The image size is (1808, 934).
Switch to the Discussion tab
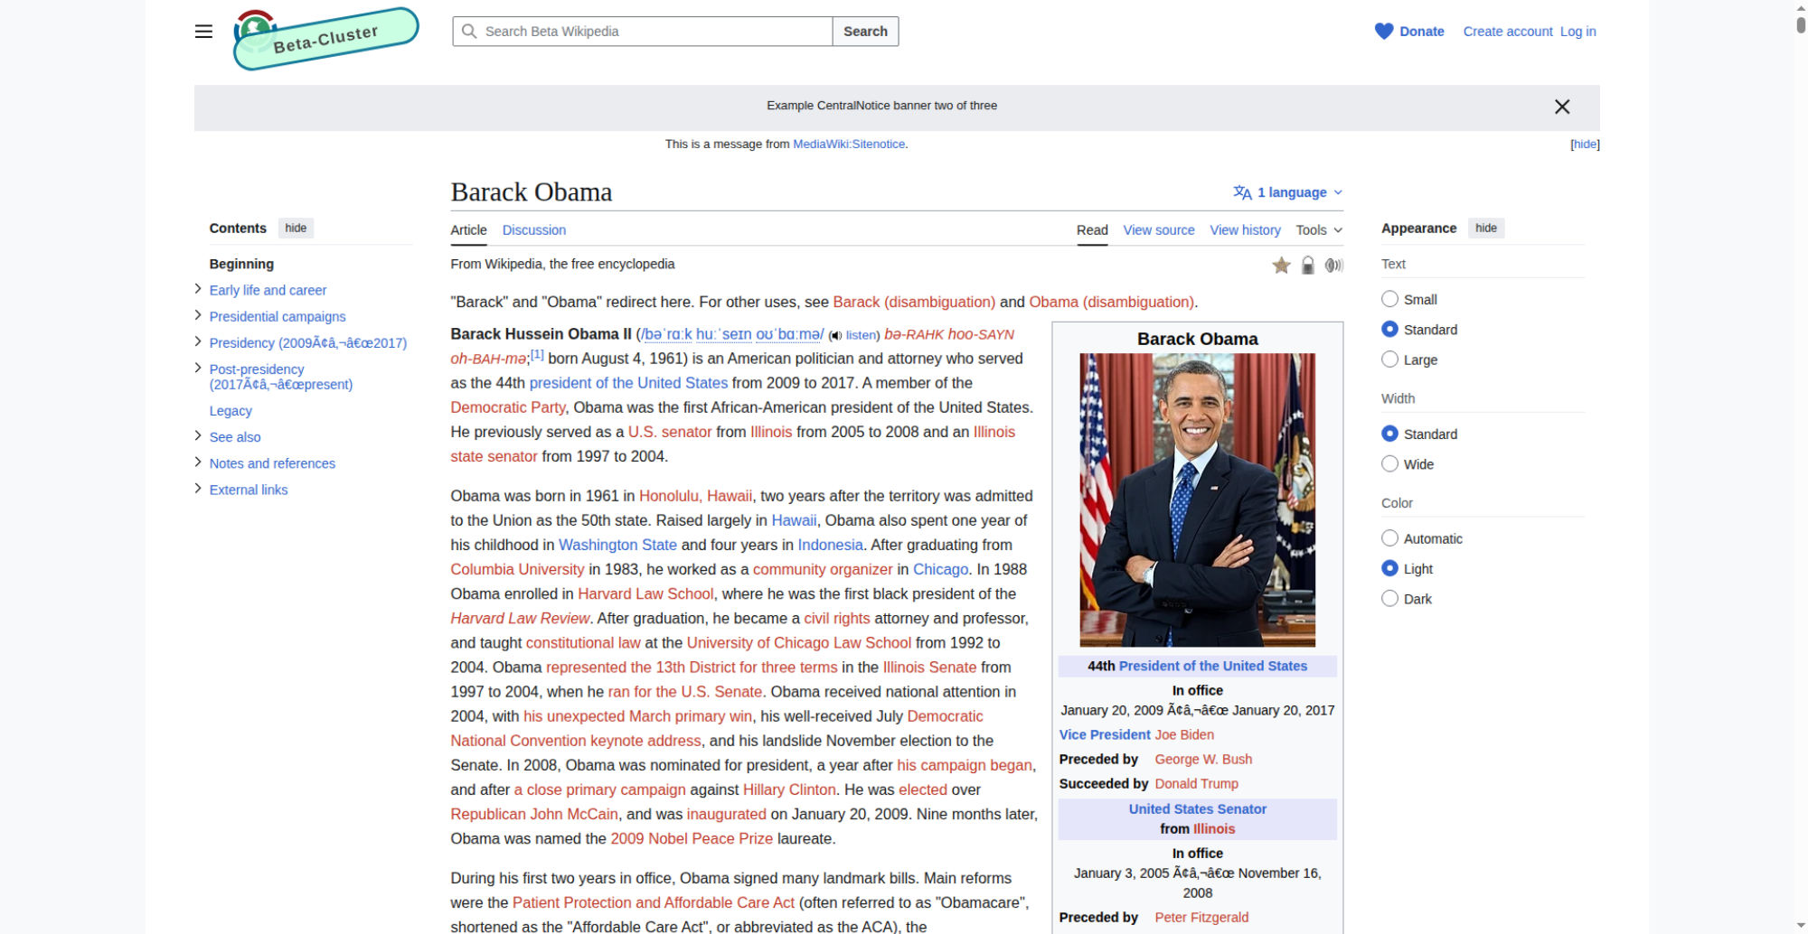[x=533, y=230]
